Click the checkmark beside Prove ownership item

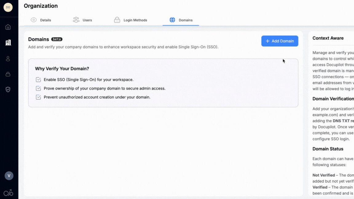click(38, 88)
